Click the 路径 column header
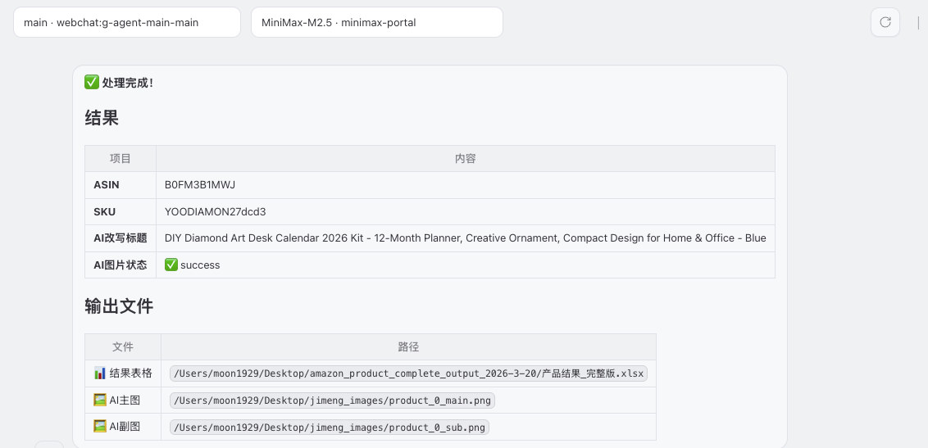Image resolution: width=928 pixels, height=448 pixels. tap(408, 347)
